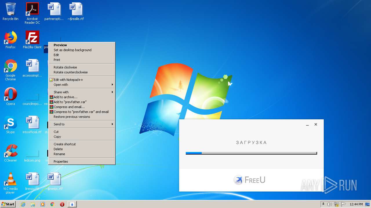371x208 pixels.
Task: Launch Acrobat Reader DC shortcut
Action: coord(32,13)
